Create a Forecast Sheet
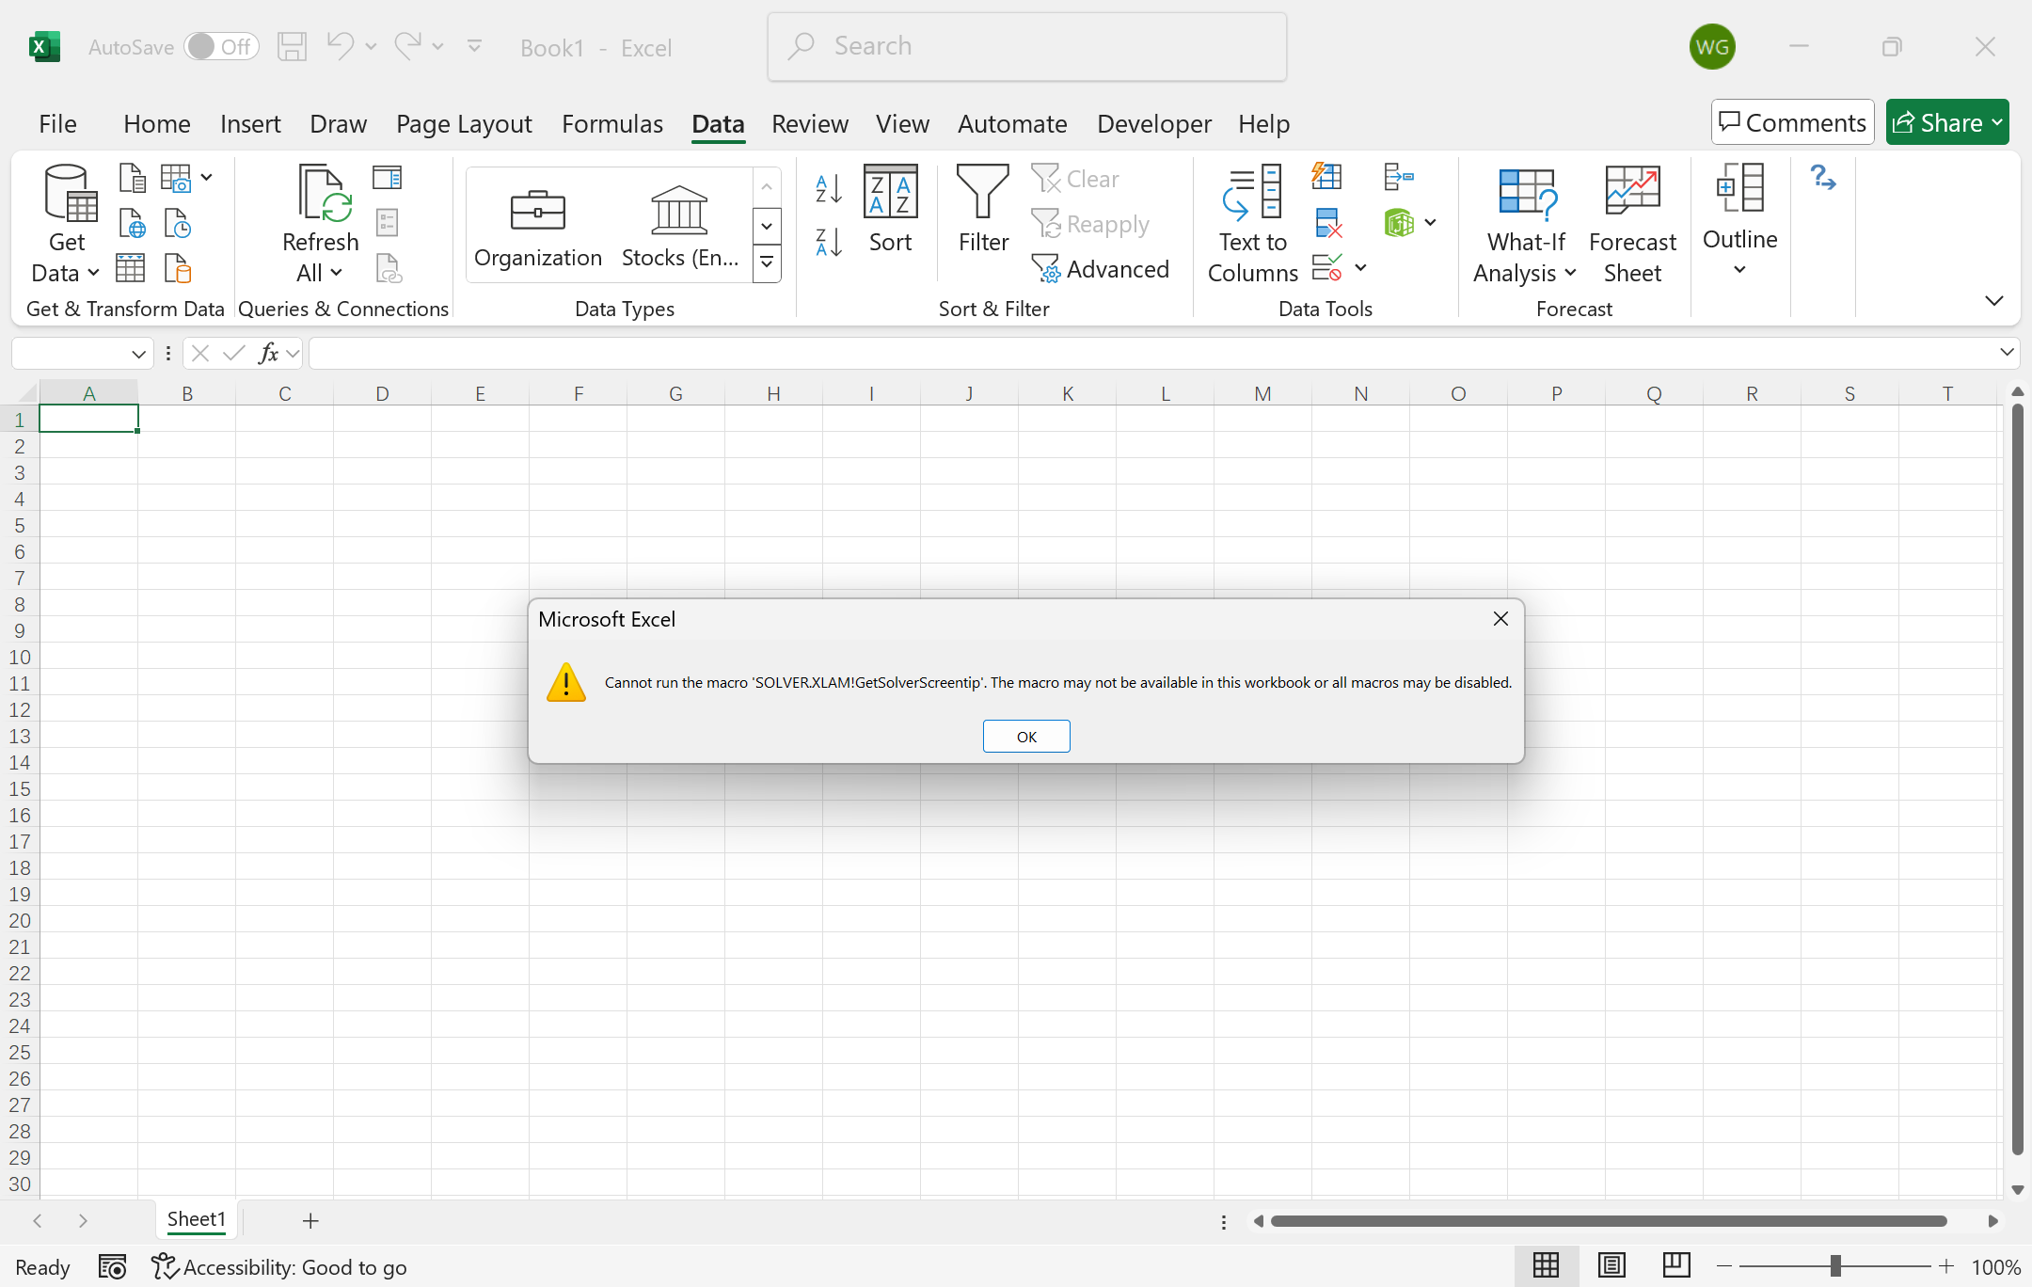The width and height of the screenshot is (2032, 1287). click(x=1632, y=225)
